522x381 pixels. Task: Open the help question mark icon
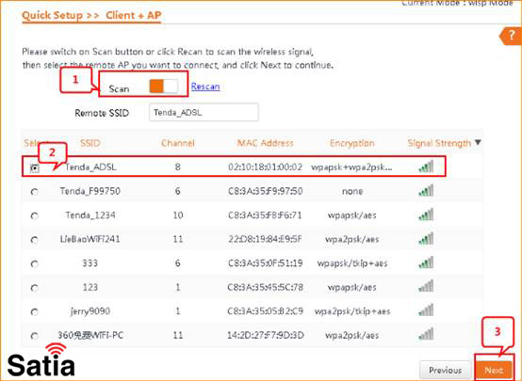coord(512,36)
